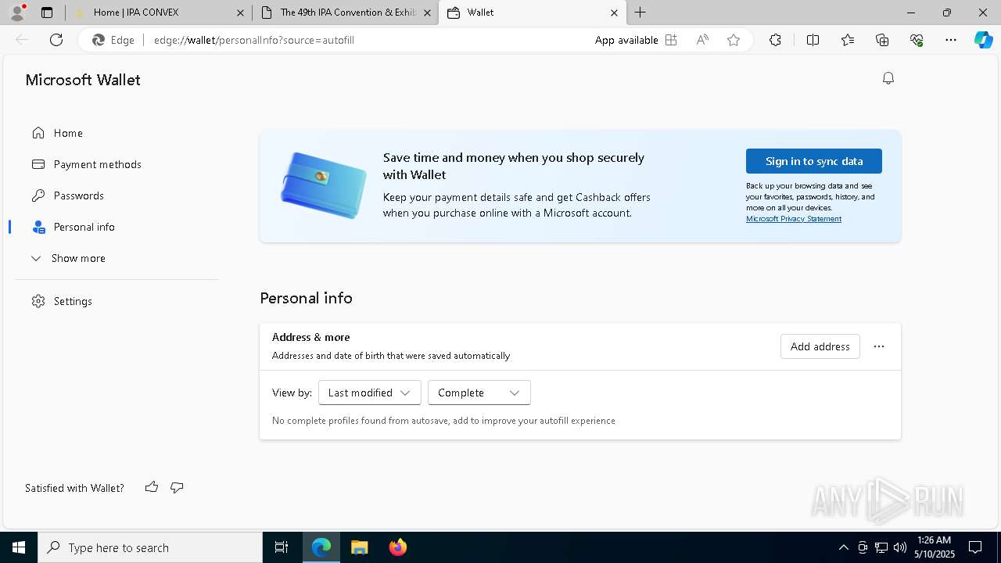Click the Add address button
The height and width of the screenshot is (563, 1001).
[820, 346]
